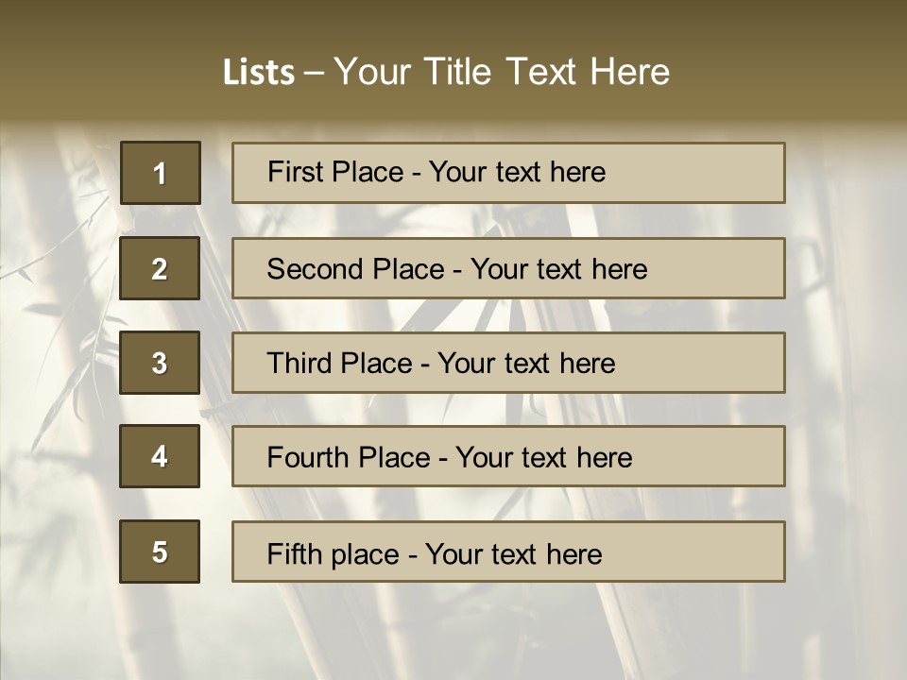The image size is (907, 680).
Task: Select the number 2 box
Action: 160,268
